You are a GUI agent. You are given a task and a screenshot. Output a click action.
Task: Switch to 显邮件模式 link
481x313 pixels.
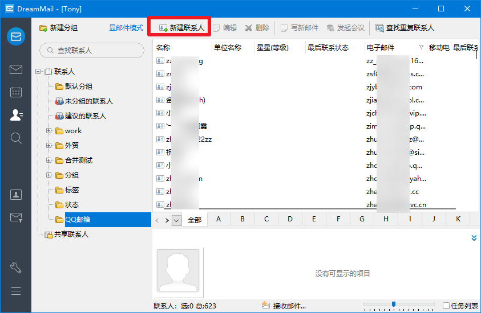click(x=126, y=28)
